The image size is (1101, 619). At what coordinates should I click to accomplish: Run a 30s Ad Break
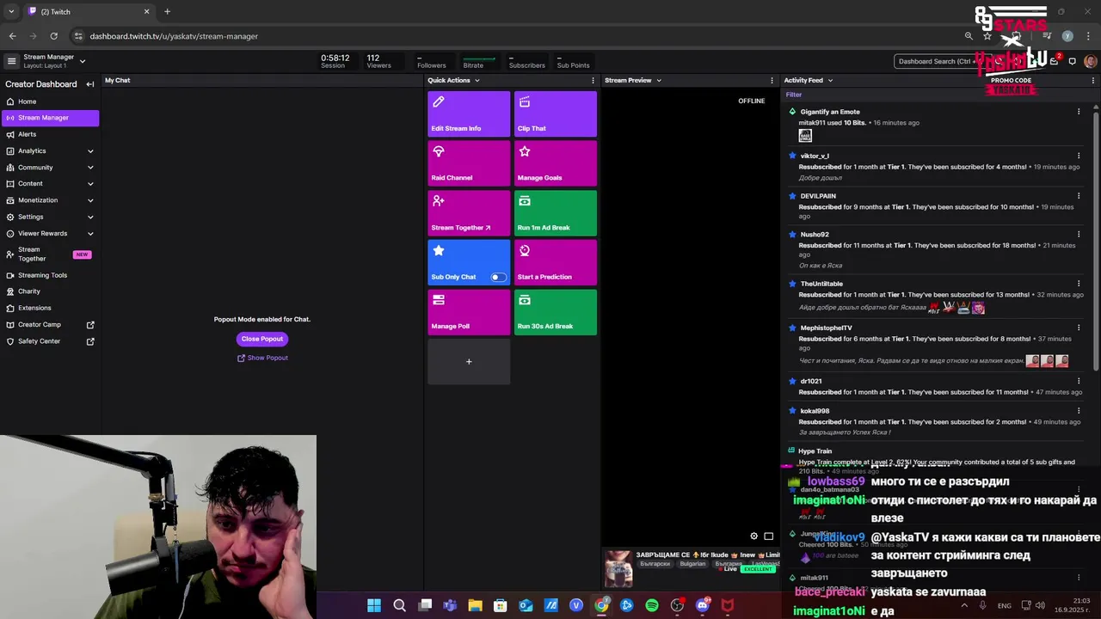point(556,312)
